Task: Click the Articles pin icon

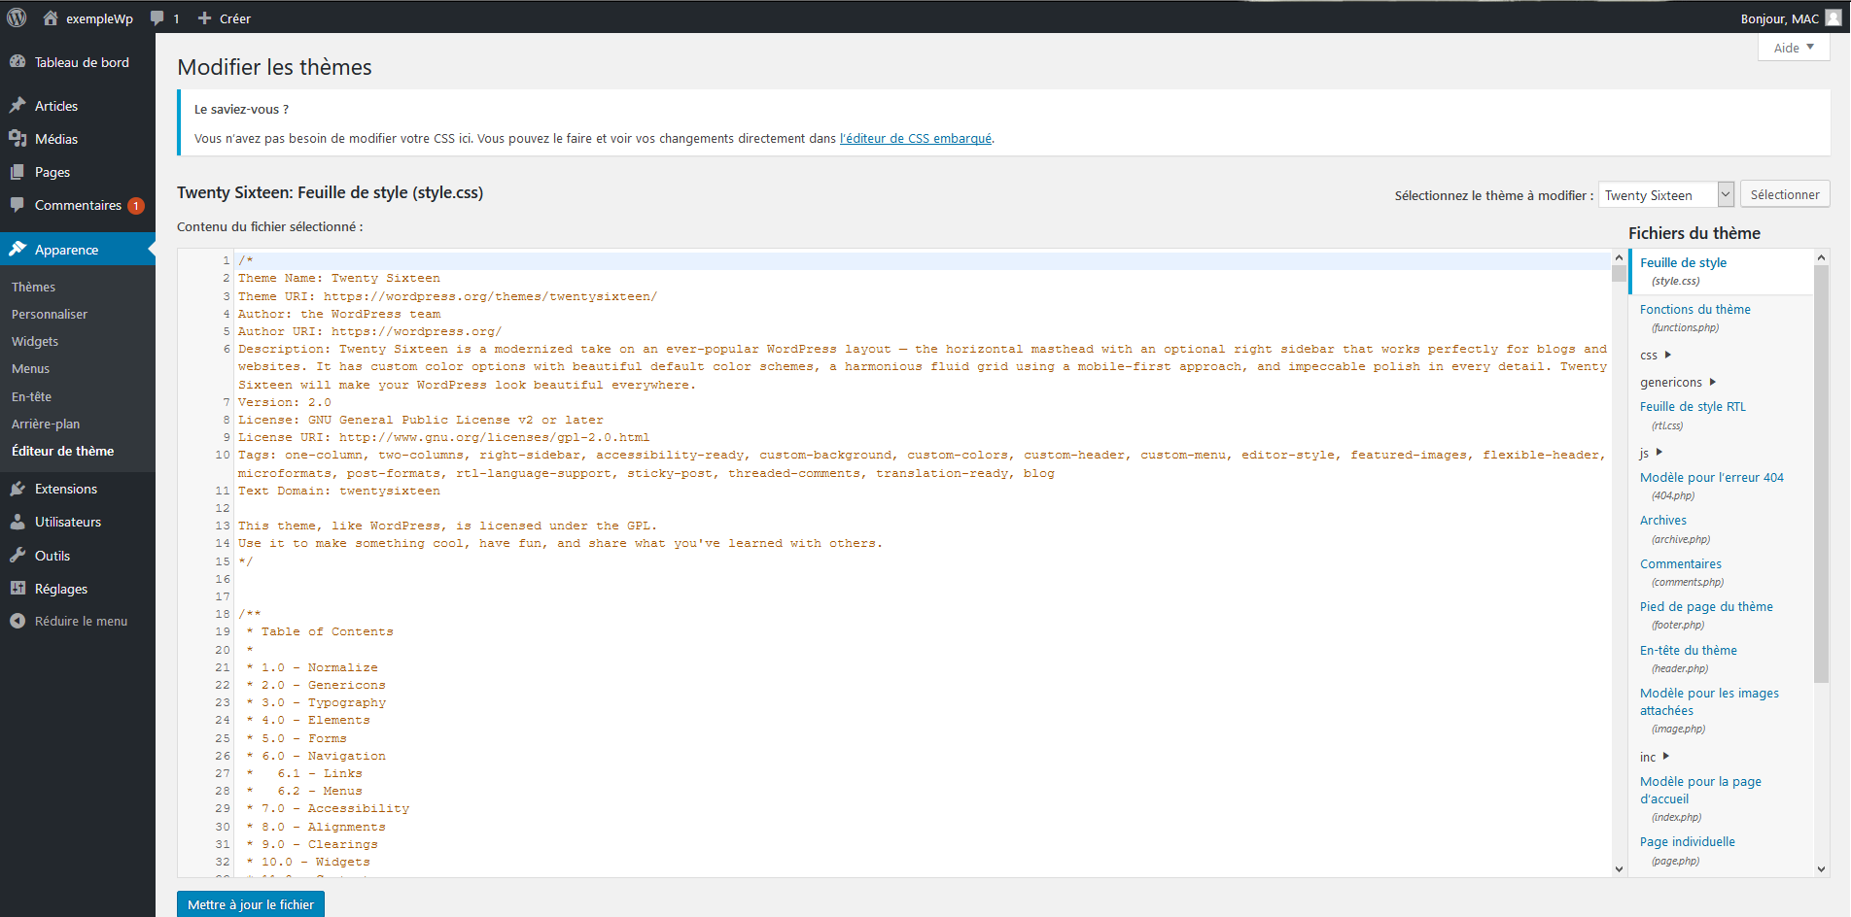Action: [x=17, y=105]
